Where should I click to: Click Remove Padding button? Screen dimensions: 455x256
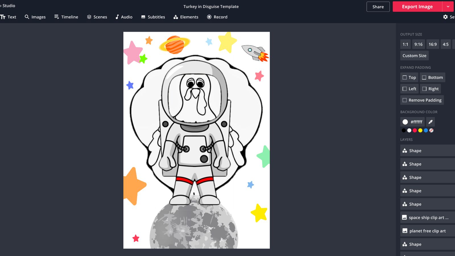tap(422, 100)
